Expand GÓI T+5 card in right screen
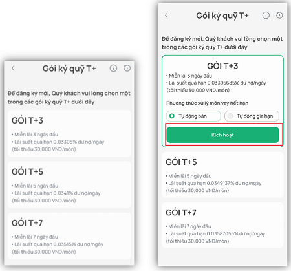 pos(222,175)
